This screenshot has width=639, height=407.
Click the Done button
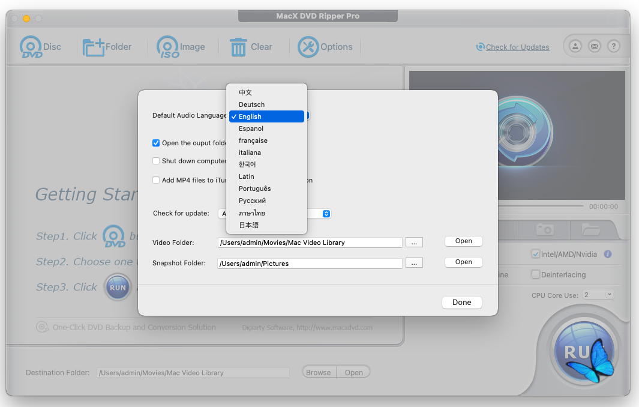tap(462, 302)
